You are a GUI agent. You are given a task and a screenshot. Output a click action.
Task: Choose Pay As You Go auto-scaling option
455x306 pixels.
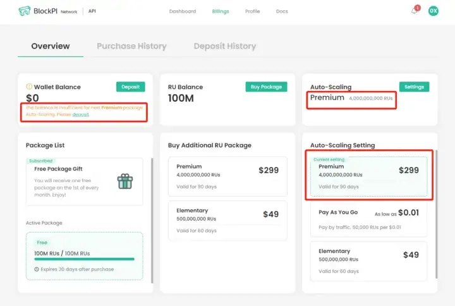click(x=369, y=219)
